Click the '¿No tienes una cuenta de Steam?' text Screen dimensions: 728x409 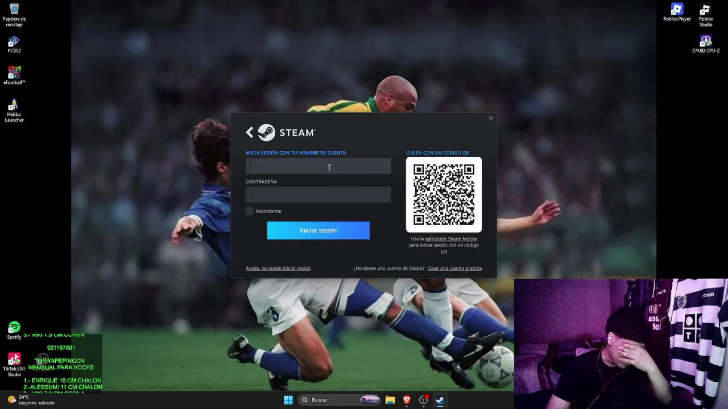click(x=389, y=268)
